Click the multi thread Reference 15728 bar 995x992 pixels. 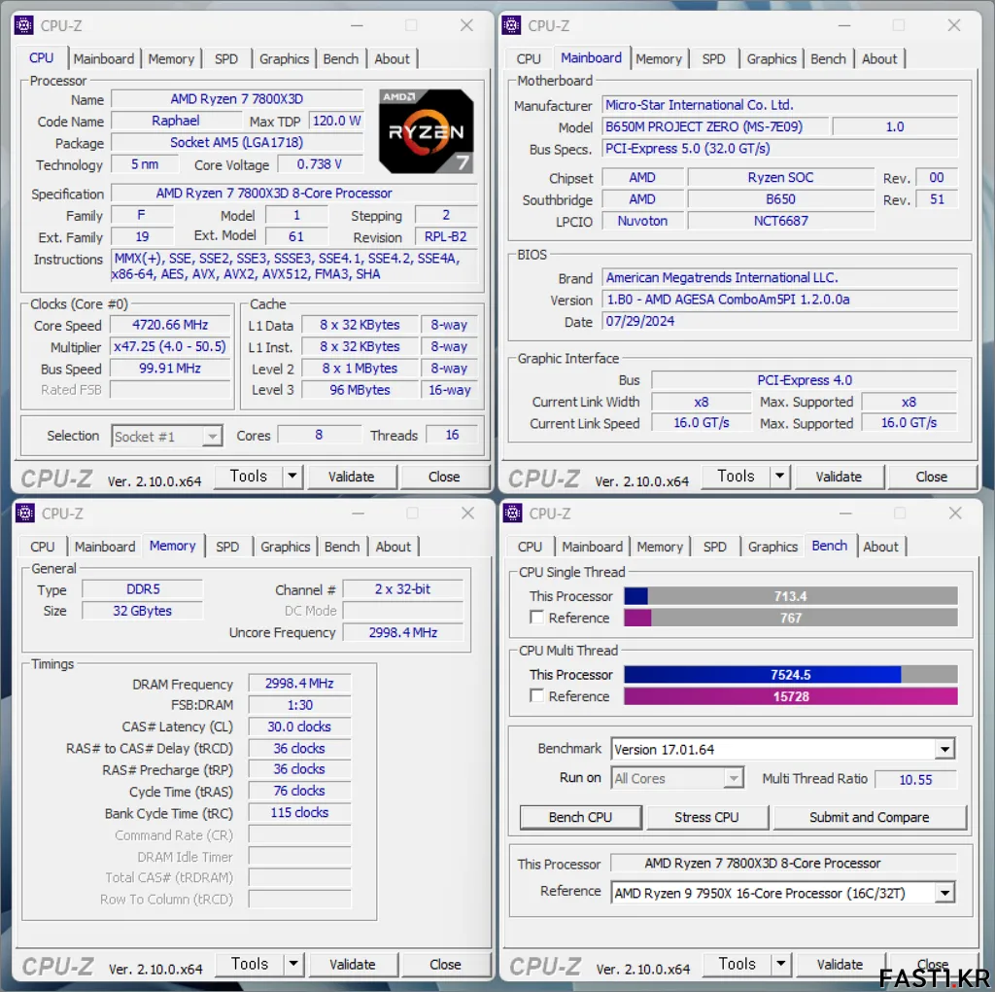(x=791, y=696)
